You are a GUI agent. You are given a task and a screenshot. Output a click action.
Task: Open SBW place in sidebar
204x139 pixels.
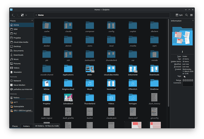tap(22, 29)
